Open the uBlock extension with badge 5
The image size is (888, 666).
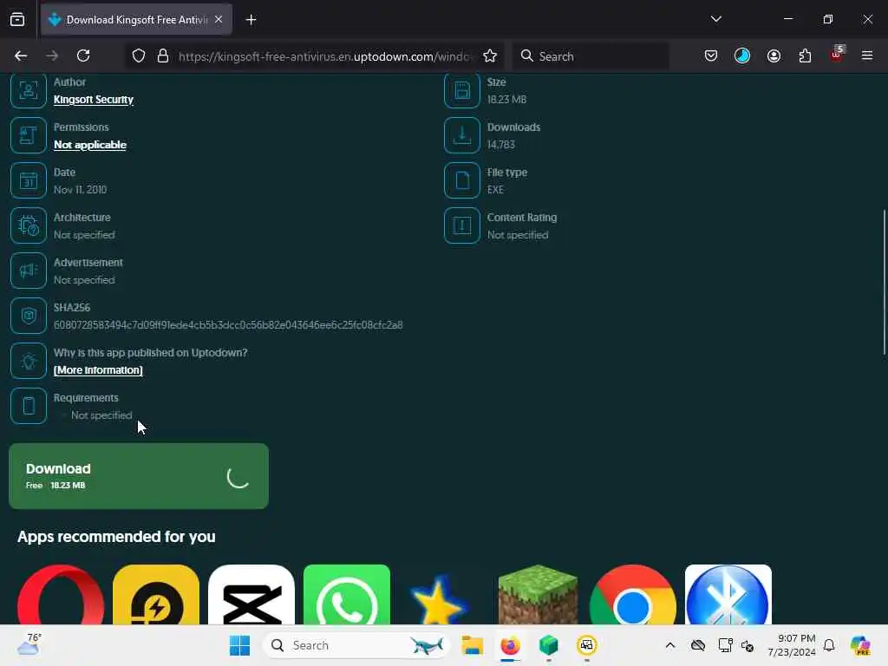coord(837,55)
